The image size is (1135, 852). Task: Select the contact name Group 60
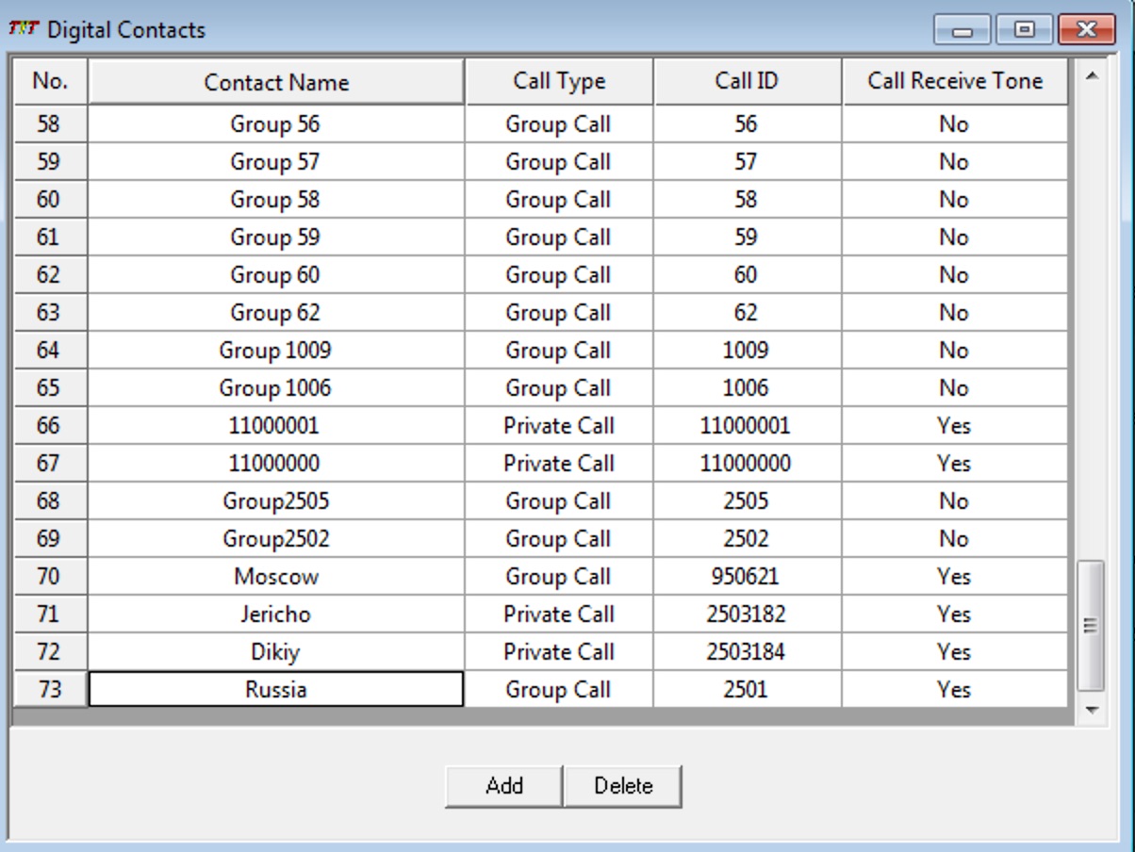coord(276,274)
